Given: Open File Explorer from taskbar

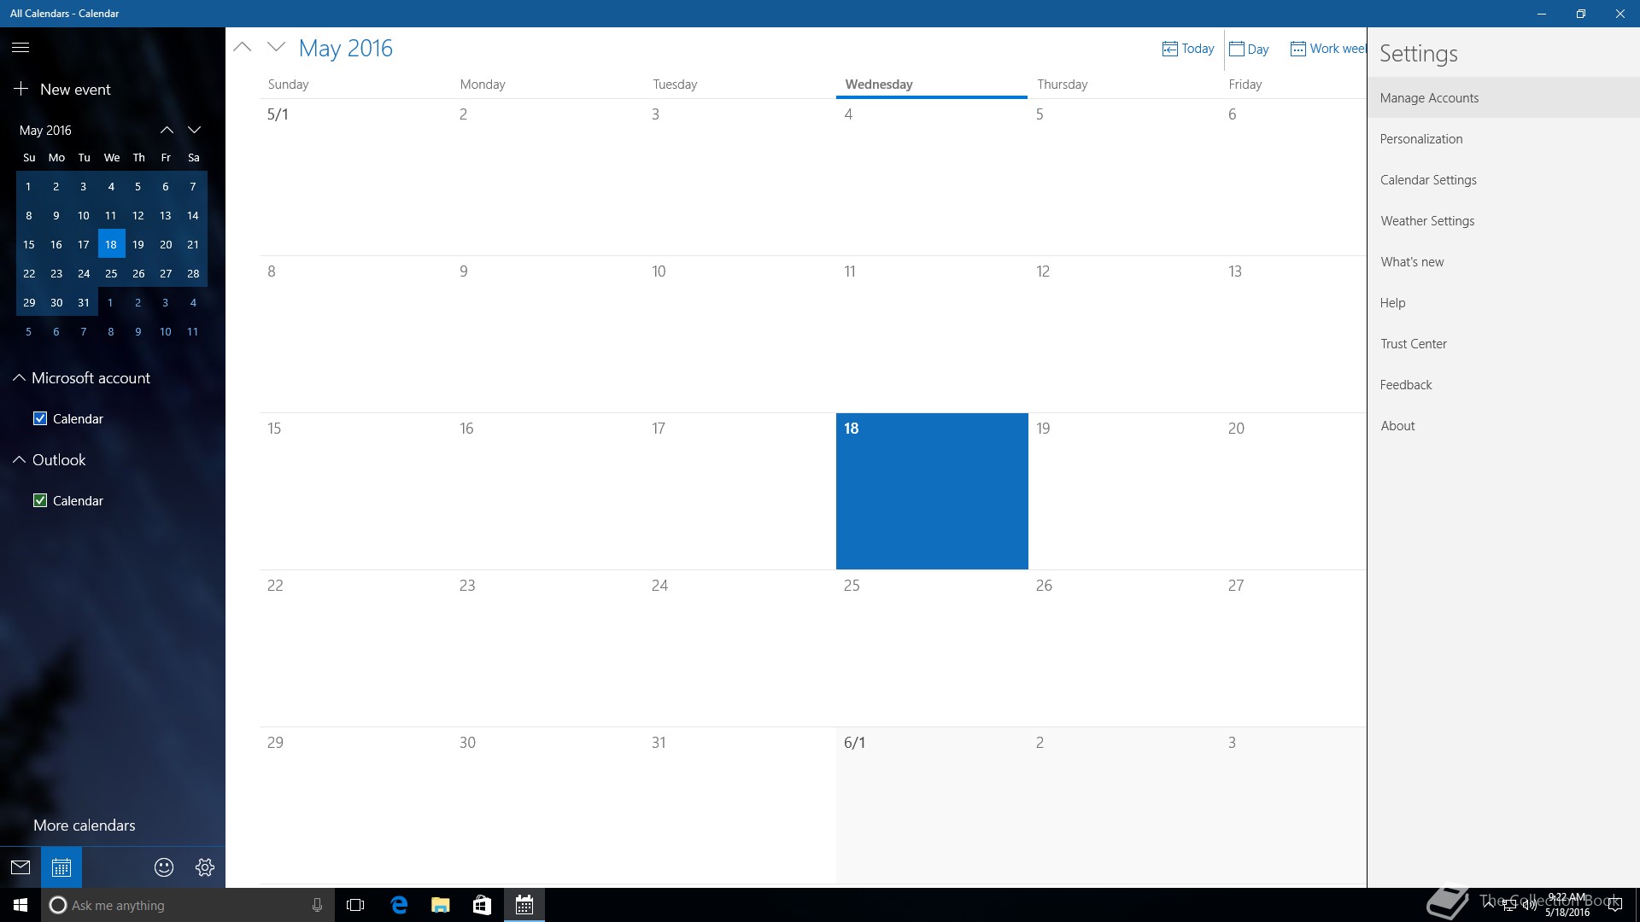Looking at the screenshot, I should pos(441,905).
